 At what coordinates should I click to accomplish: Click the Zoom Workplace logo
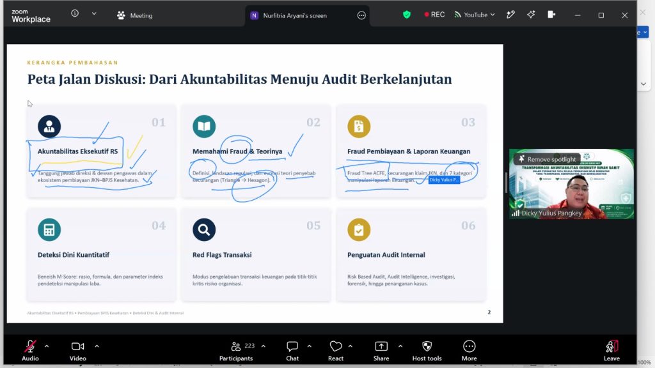click(31, 16)
